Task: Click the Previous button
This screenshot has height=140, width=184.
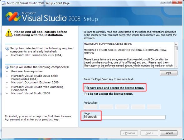Action: pyautogui.click(x=129, y=133)
